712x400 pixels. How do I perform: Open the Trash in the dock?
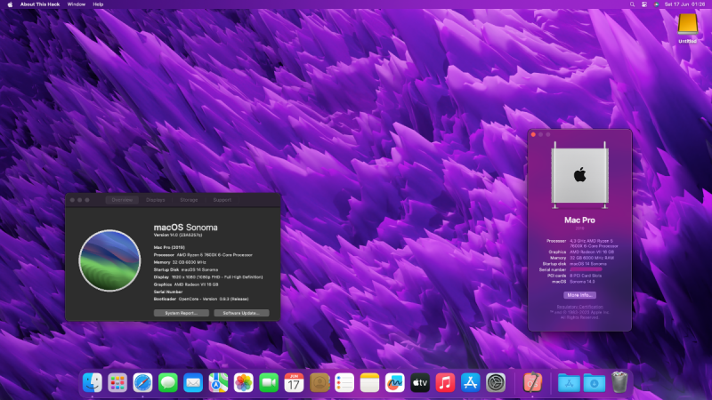pyautogui.click(x=619, y=382)
